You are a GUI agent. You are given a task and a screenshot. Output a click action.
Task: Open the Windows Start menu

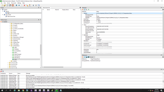pyautogui.click(x=2, y=90)
